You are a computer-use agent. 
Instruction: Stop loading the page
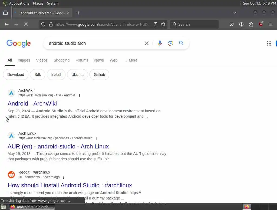point(26,24)
